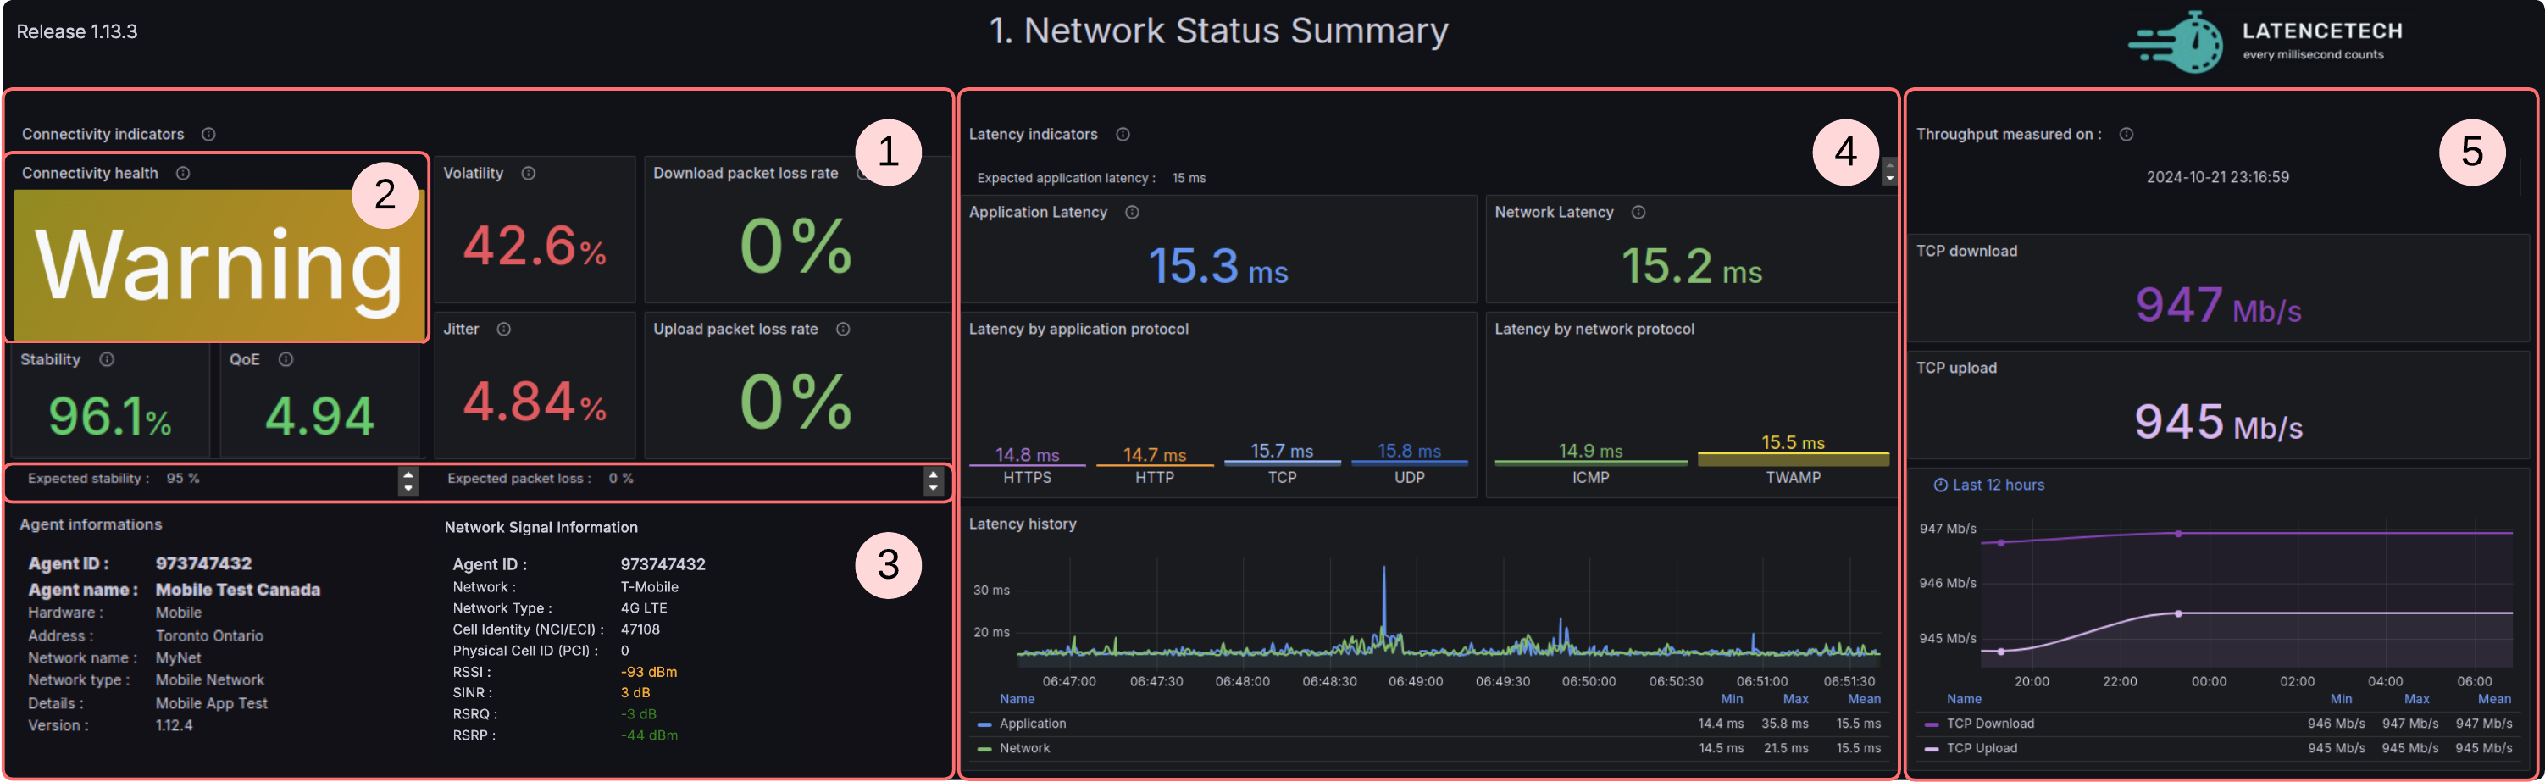Click the 42.6% Volatility value

pos(535,247)
